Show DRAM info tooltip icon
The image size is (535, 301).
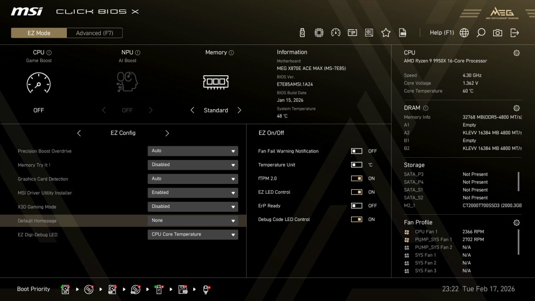click(426, 108)
